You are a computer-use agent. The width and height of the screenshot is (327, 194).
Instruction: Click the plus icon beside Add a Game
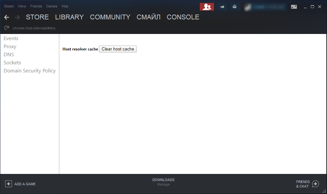click(x=8, y=184)
